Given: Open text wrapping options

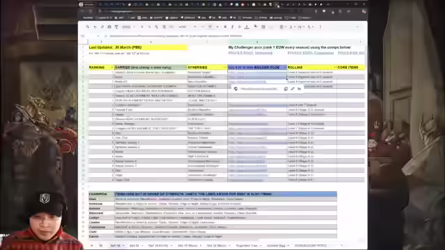Looking at the screenshot, I should [301, 26].
